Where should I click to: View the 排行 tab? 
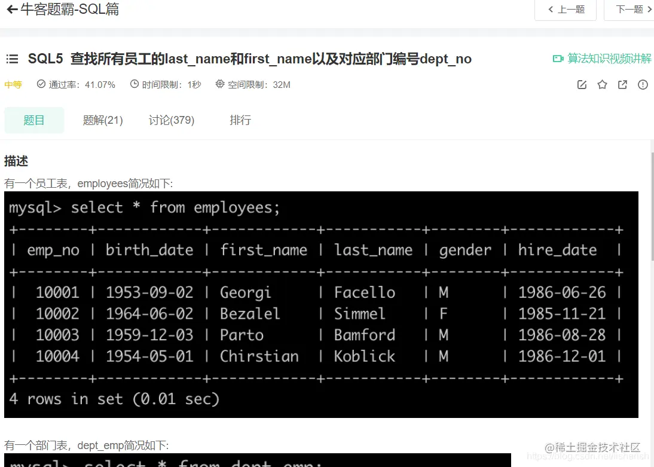[x=240, y=120]
